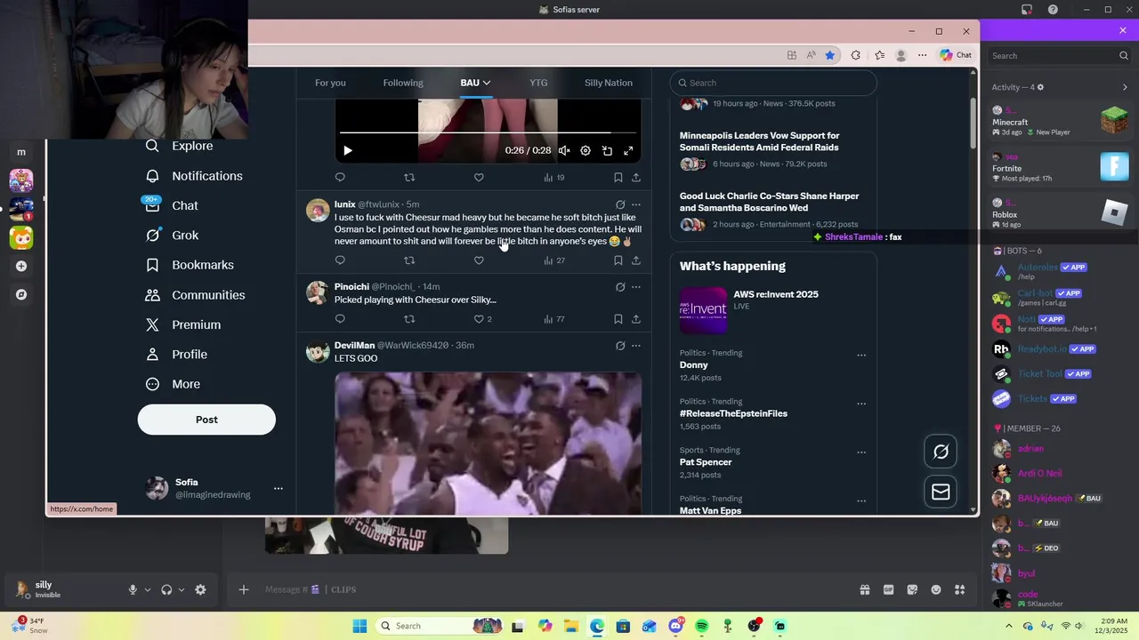This screenshot has height=640, width=1139.
Task: Repost the Pinoichi post
Action: tap(409, 319)
